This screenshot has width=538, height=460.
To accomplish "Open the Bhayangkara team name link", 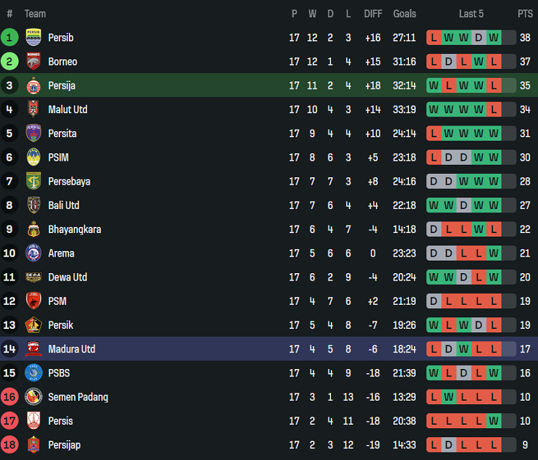I will click(74, 229).
